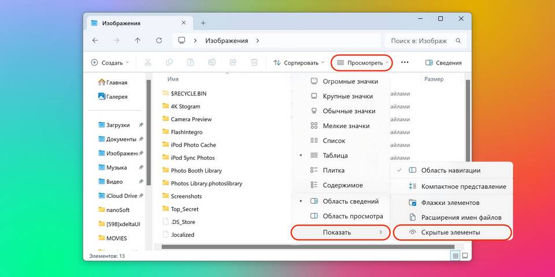The height and width of the screenshot is (277, 555).
Task: Click the Copy icon in toolbar
Action: [x=169, y=62]
